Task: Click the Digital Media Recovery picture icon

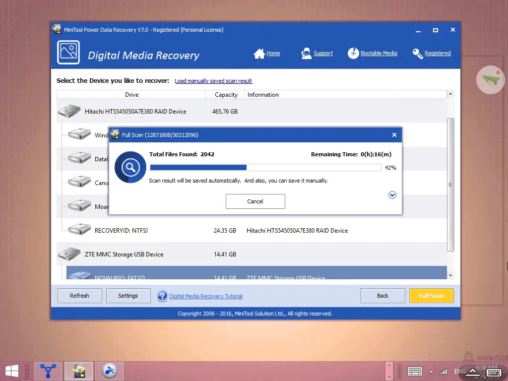Action: pos(68,53)
